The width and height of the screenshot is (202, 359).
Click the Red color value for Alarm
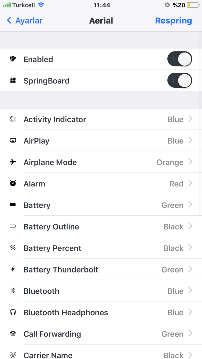tap(176, 184)
